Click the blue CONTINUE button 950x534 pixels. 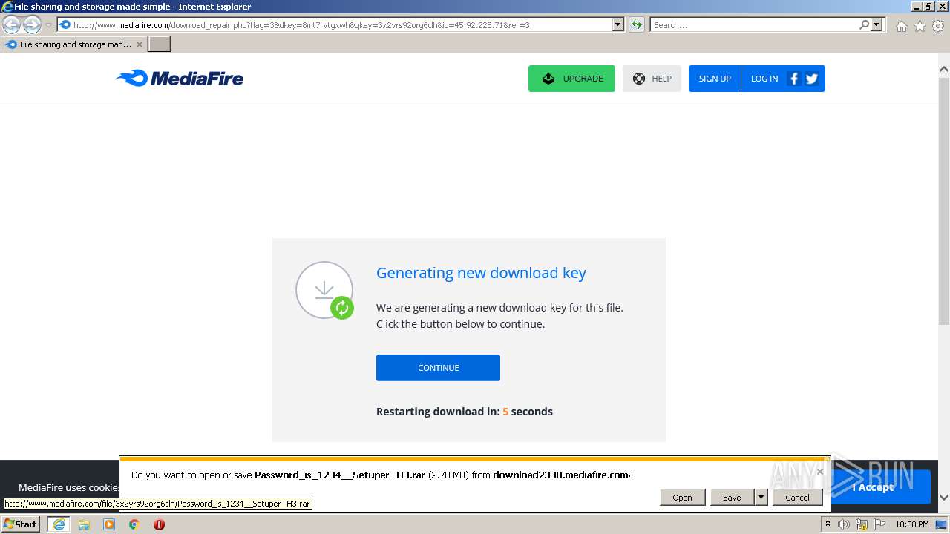click(x=438, y=368)
